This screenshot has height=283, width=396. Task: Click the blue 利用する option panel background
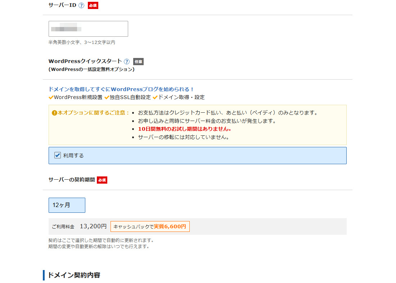(x=216, y=156)
